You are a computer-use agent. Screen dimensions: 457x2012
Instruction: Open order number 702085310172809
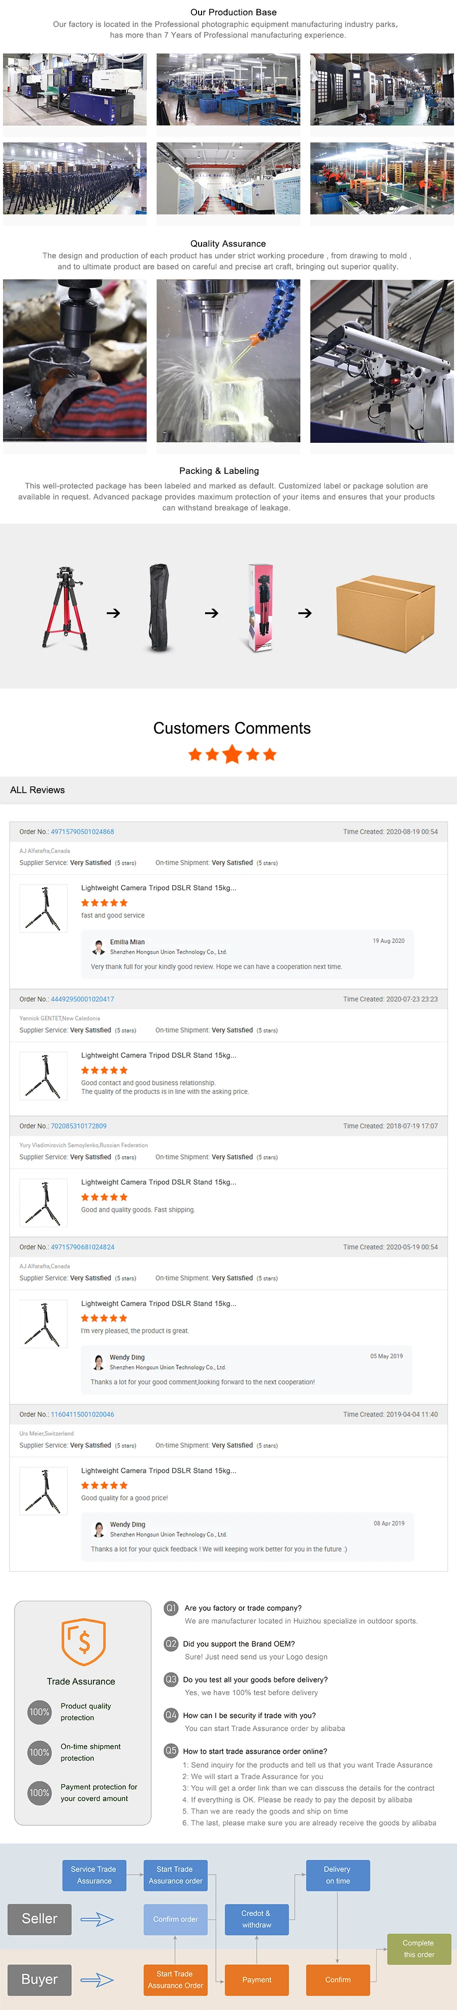pos(79,1126)
